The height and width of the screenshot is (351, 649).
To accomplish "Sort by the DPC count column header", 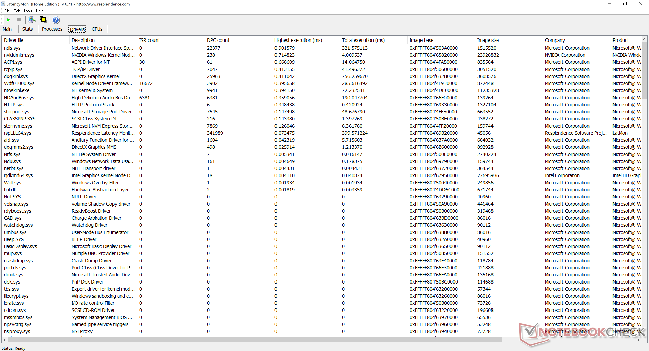I will click(x=238, y=40).
